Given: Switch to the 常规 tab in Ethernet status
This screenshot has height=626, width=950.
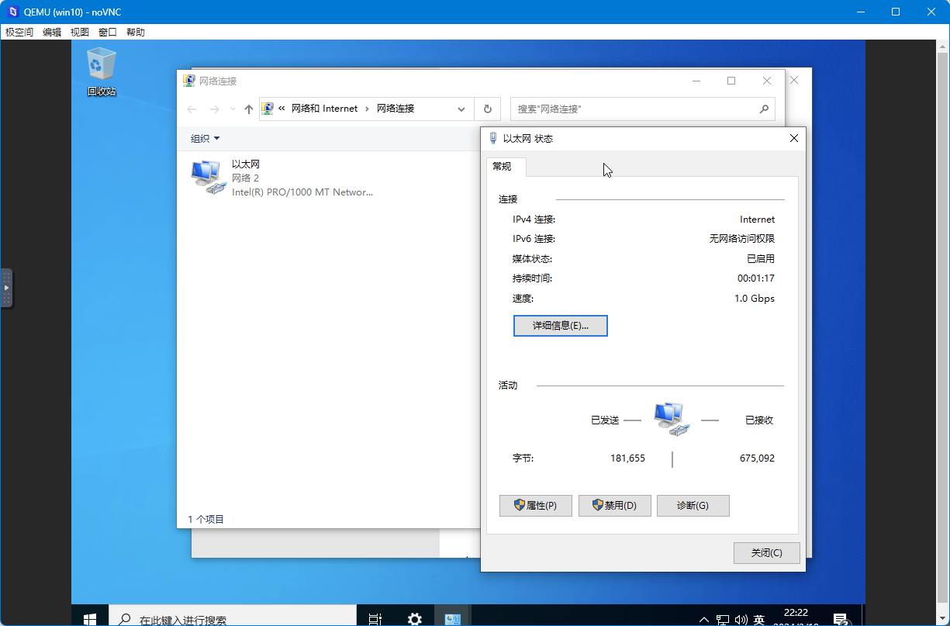Looking at the screenshot, I should point(506,166).
